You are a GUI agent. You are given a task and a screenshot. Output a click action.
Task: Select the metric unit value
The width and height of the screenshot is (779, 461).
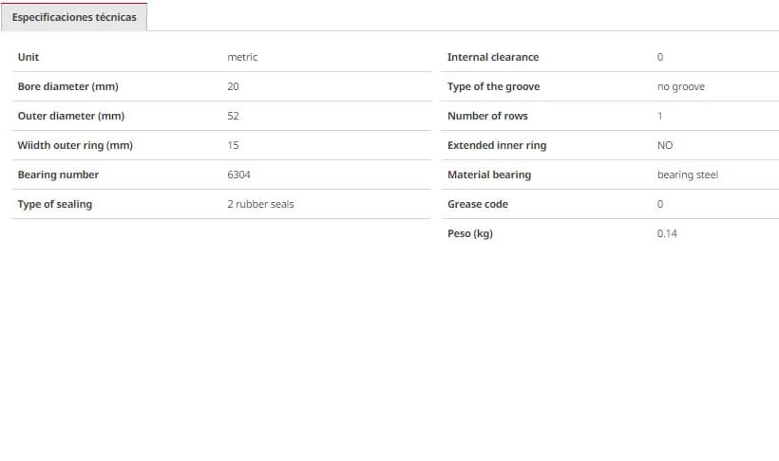(x=242, y=57)
